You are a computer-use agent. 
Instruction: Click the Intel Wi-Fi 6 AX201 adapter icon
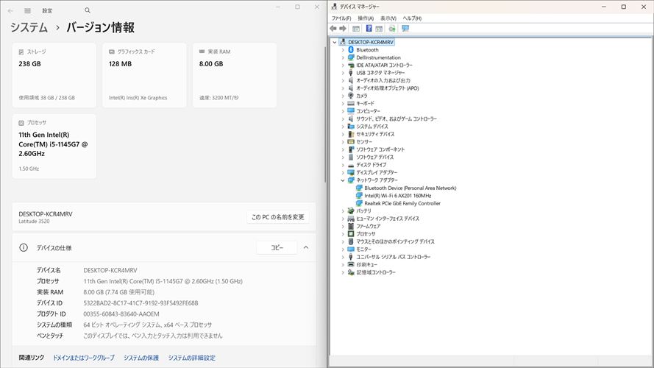359,196
